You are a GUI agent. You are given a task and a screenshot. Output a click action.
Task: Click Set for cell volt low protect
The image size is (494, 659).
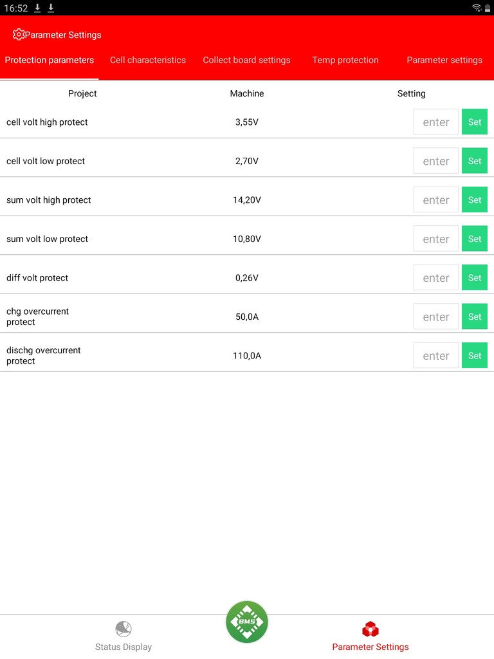tap(475, 161)
